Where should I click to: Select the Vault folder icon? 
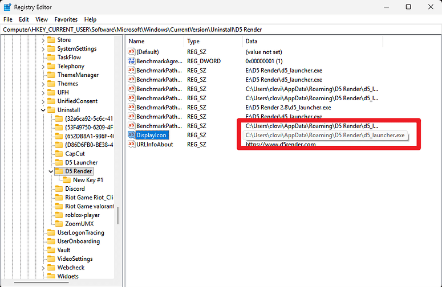tap(51, 249)
